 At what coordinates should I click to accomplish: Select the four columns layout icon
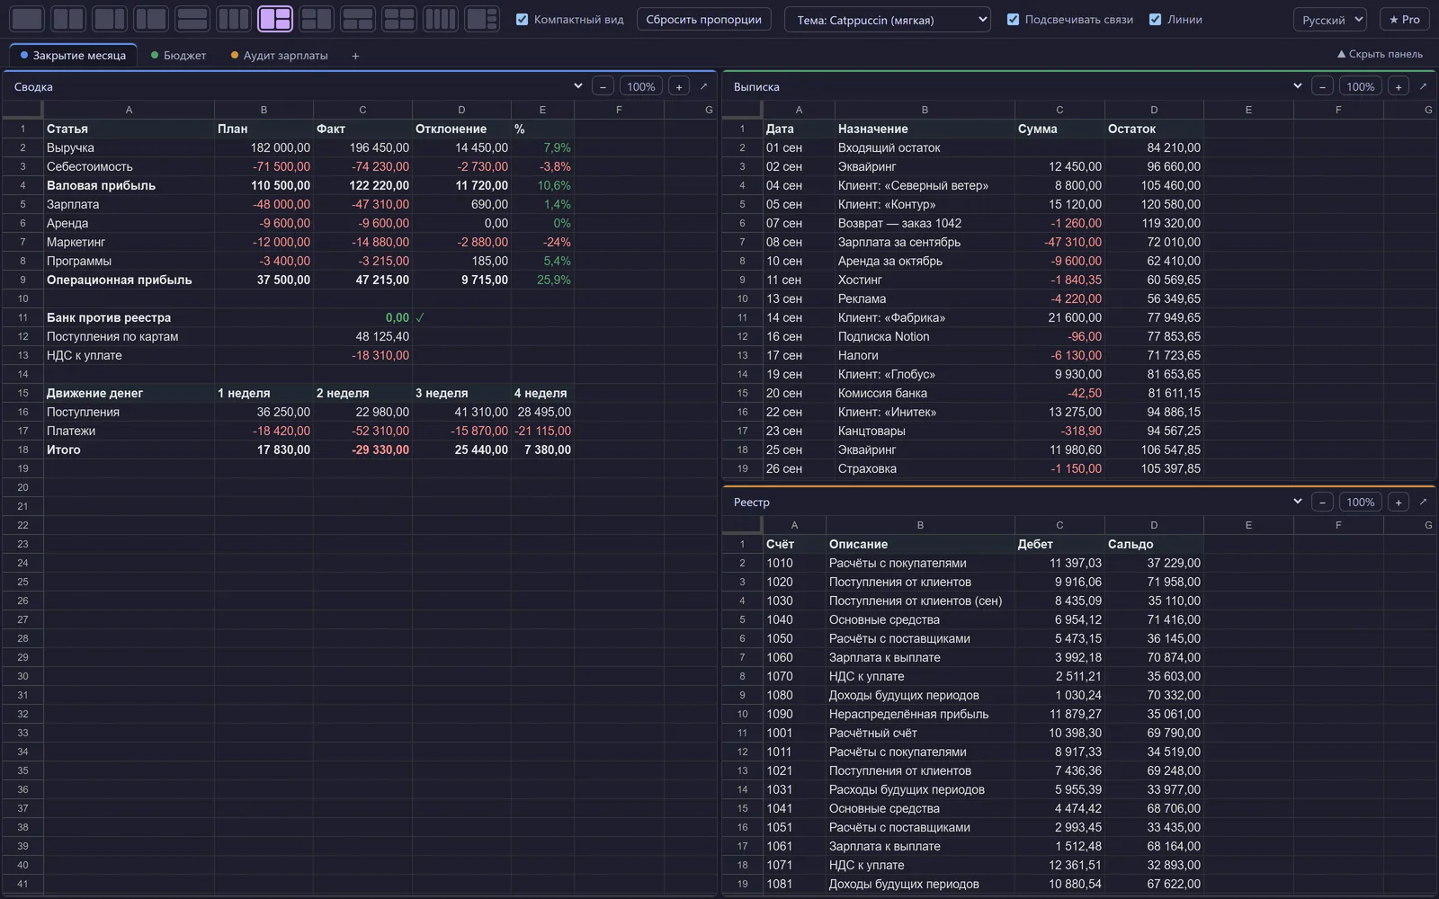(x=441, y=19)
